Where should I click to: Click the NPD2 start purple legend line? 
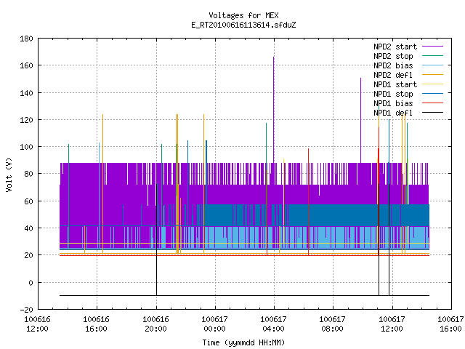coord(432,47)
